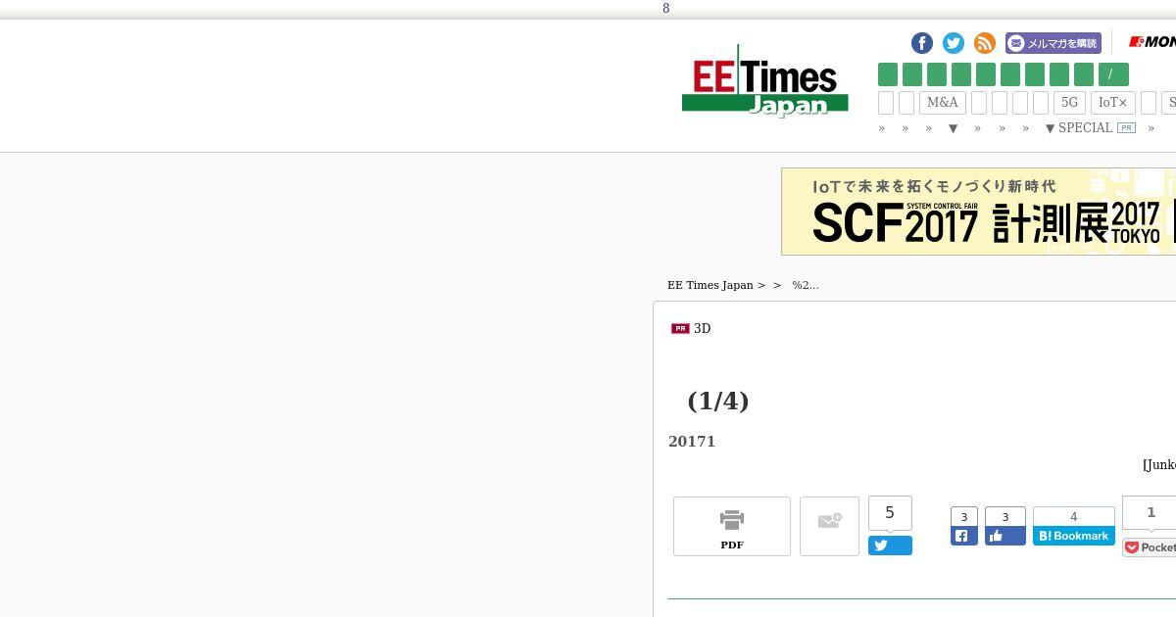Select the M&A topic tab
The image size is (1176, 617).
943,103
